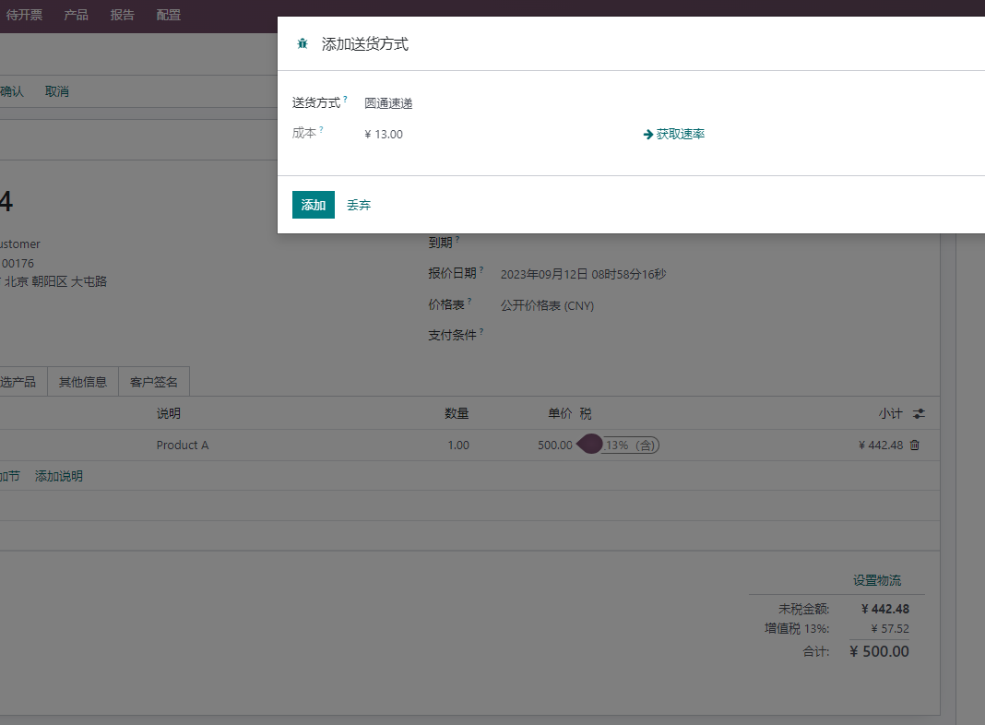Click the help mark next to 送货方式
The height and width of the screenshot is (725, 985).
tap(346, 99)
